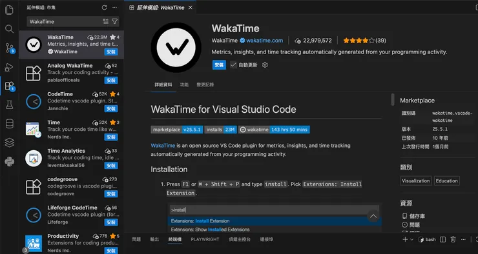478x254 pixels.
Task: Open the stacked layers icon in activity bar
Action: (x=9, y=142)
